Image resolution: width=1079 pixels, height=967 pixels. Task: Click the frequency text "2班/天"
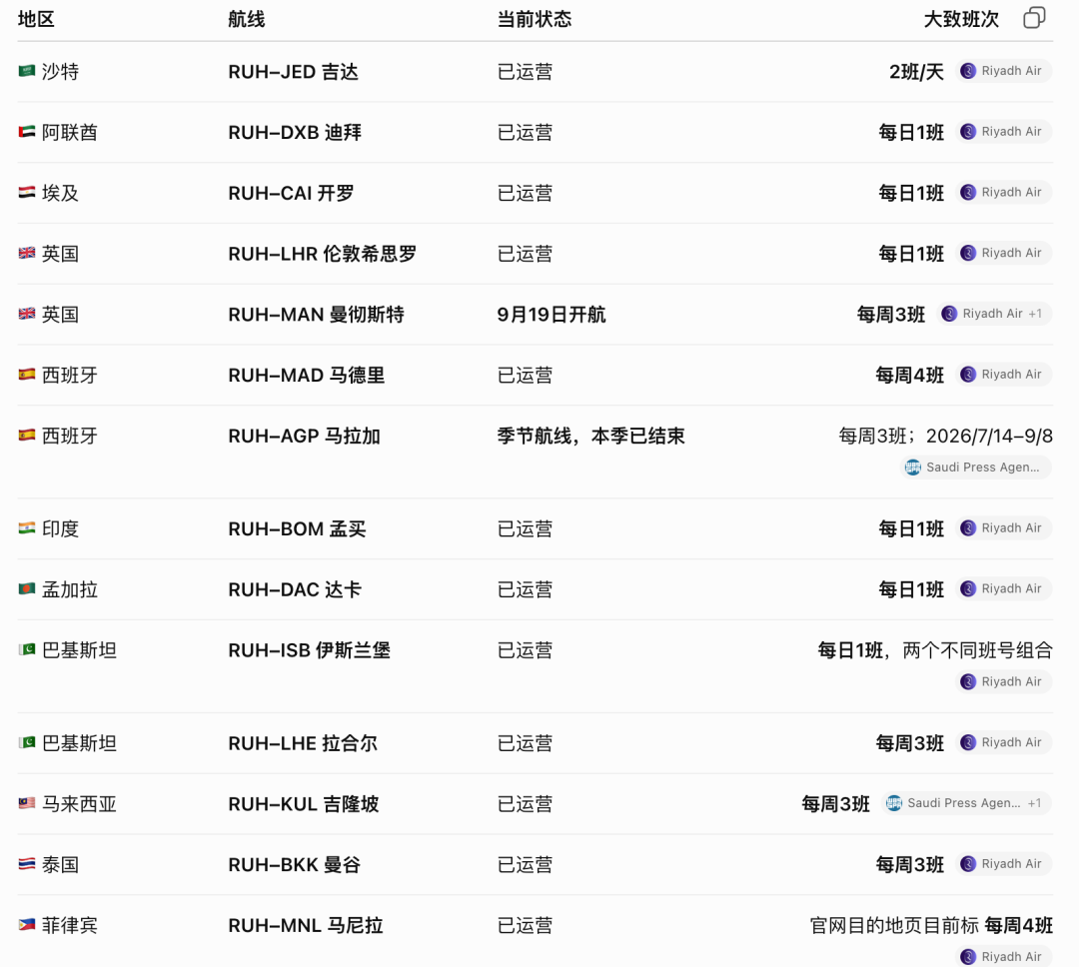point(916,72)
